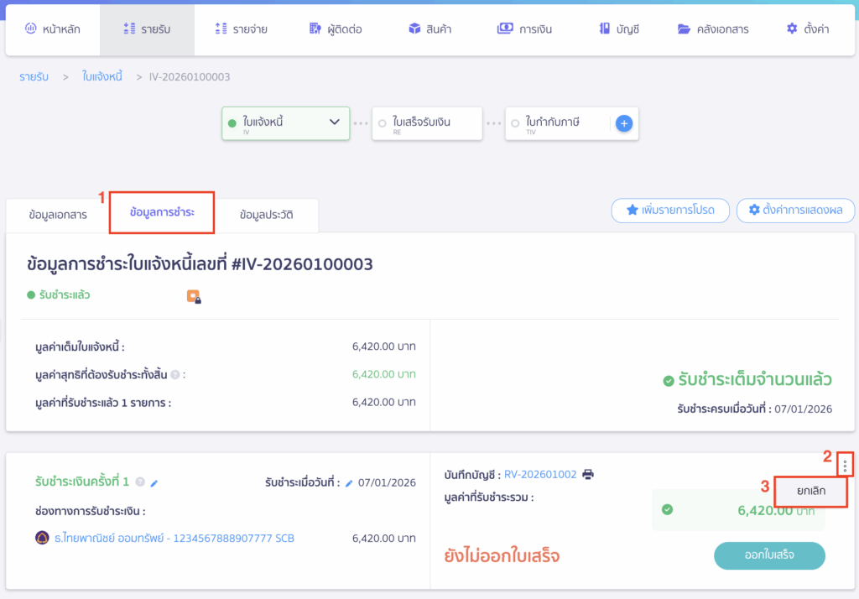Open the RV-202601002 journal entry link

pyautogui.click(x=540, y=474)
